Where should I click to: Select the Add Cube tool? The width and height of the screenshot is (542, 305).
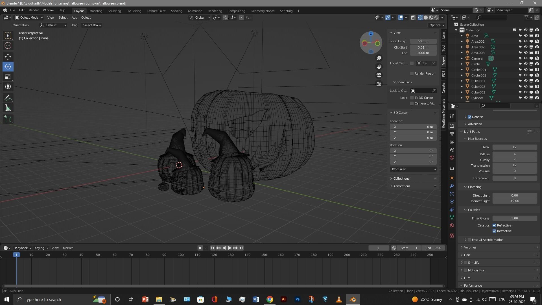point(8,119)
